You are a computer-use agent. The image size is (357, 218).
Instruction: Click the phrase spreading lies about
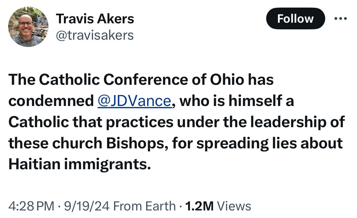coord(269,143)
